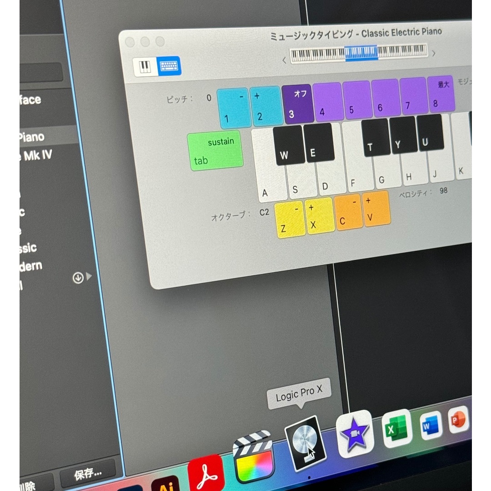Turn modulation off with purple key 3
Screen dimensions: 491x491
tap(298, 105)
